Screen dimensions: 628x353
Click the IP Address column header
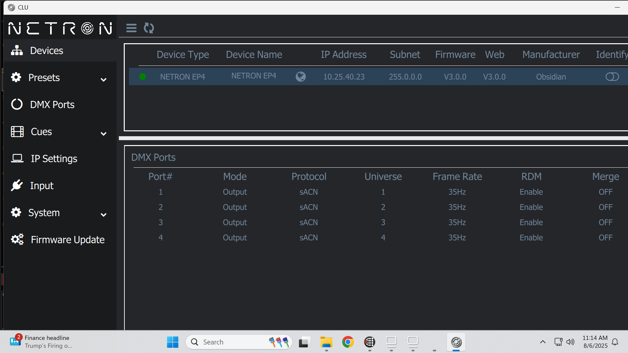pos(343,54)
